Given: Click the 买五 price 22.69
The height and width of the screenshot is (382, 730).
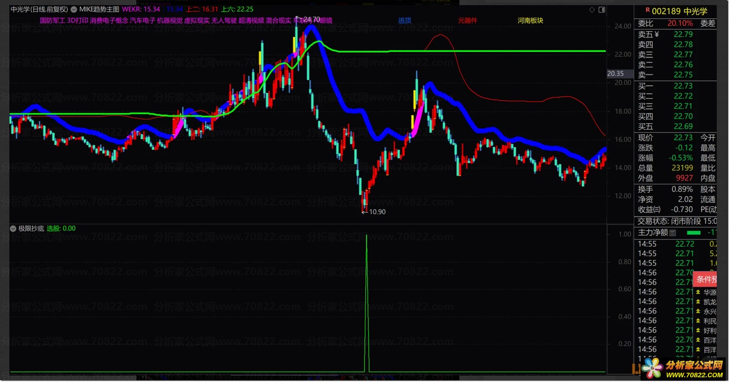Looking at the screenshot, I should click(683, 127).
